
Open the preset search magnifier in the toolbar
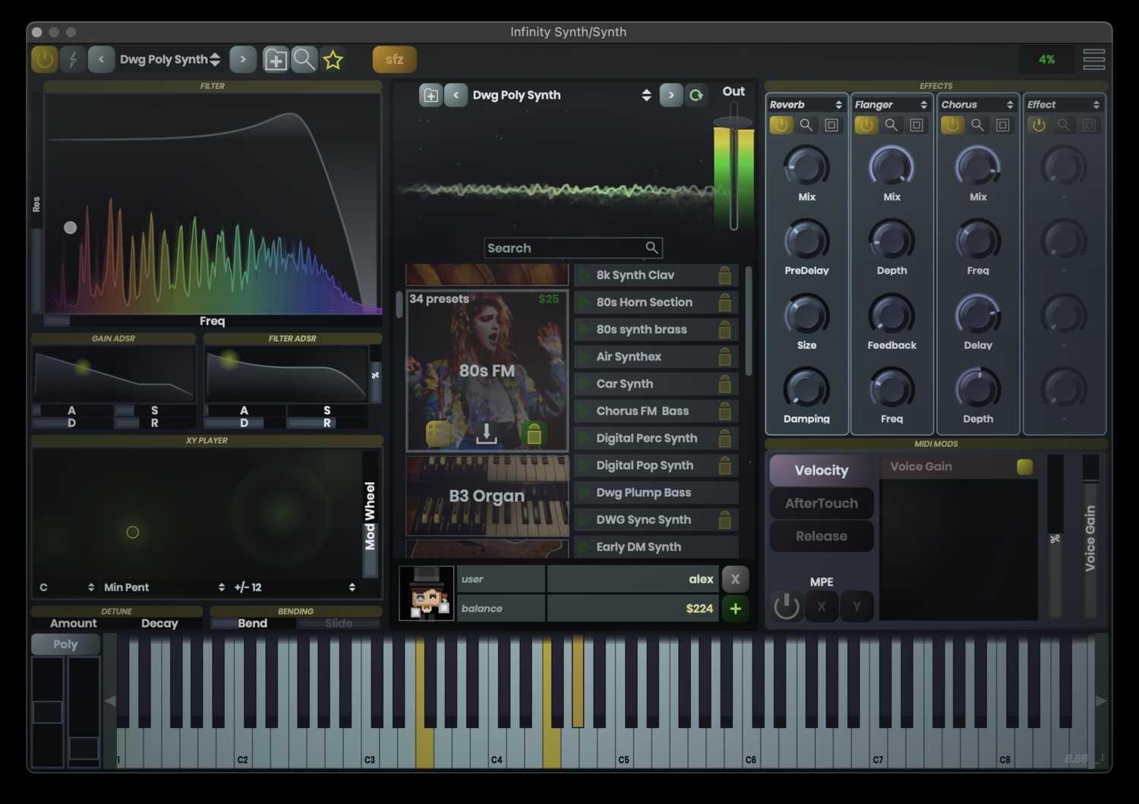[304, 59]
